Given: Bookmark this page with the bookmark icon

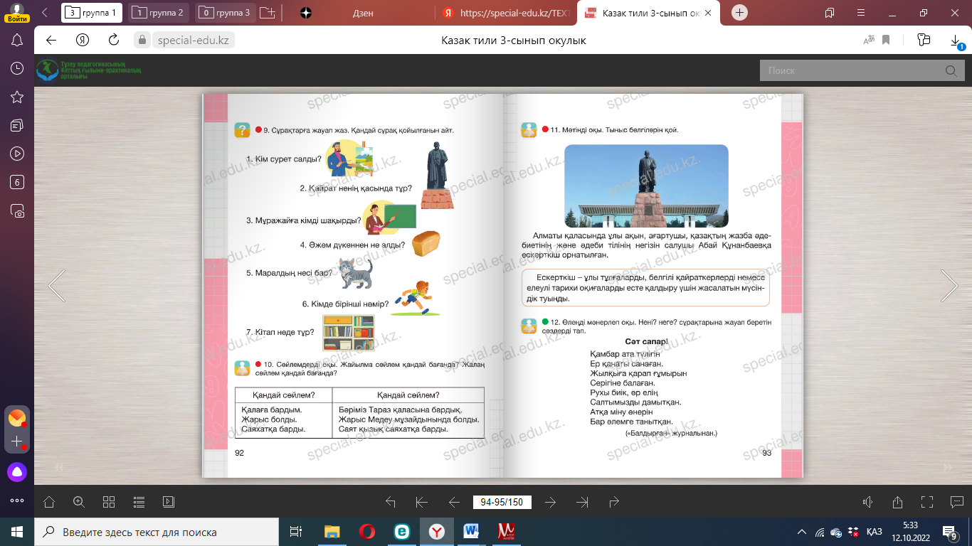Looking at the screenshot, I should coord(887,40).
